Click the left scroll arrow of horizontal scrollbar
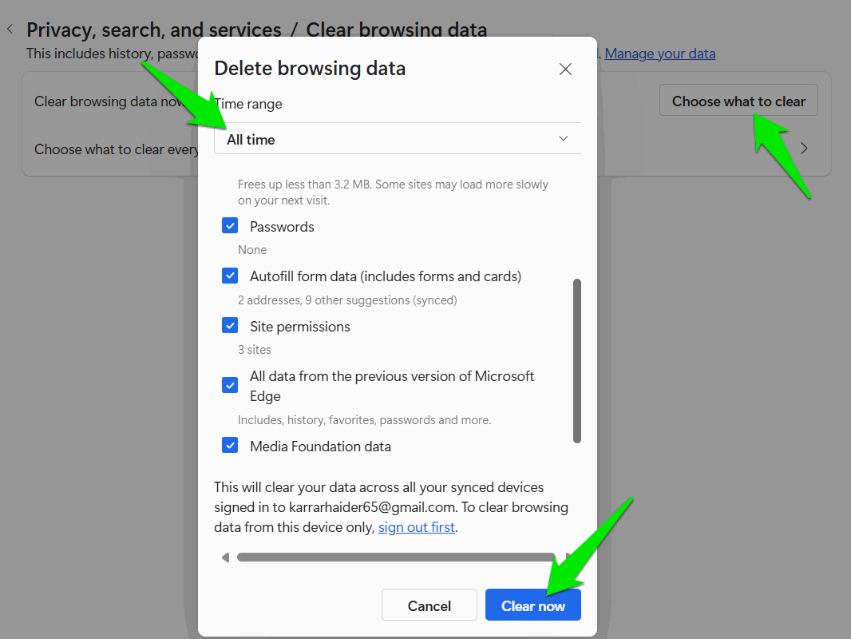Screen dimensions: 851x639 point(225,557)
